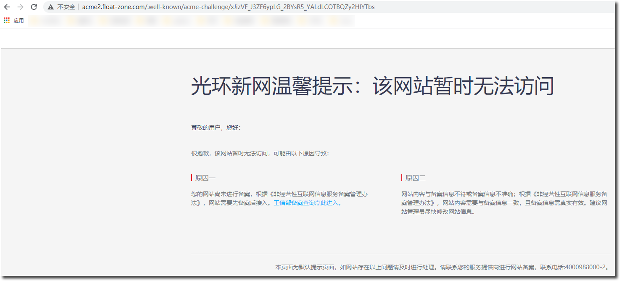The height and width of the screenshot is (281, 620).
Task: Click the red bar beside 原因二
Action: (402, 178)
